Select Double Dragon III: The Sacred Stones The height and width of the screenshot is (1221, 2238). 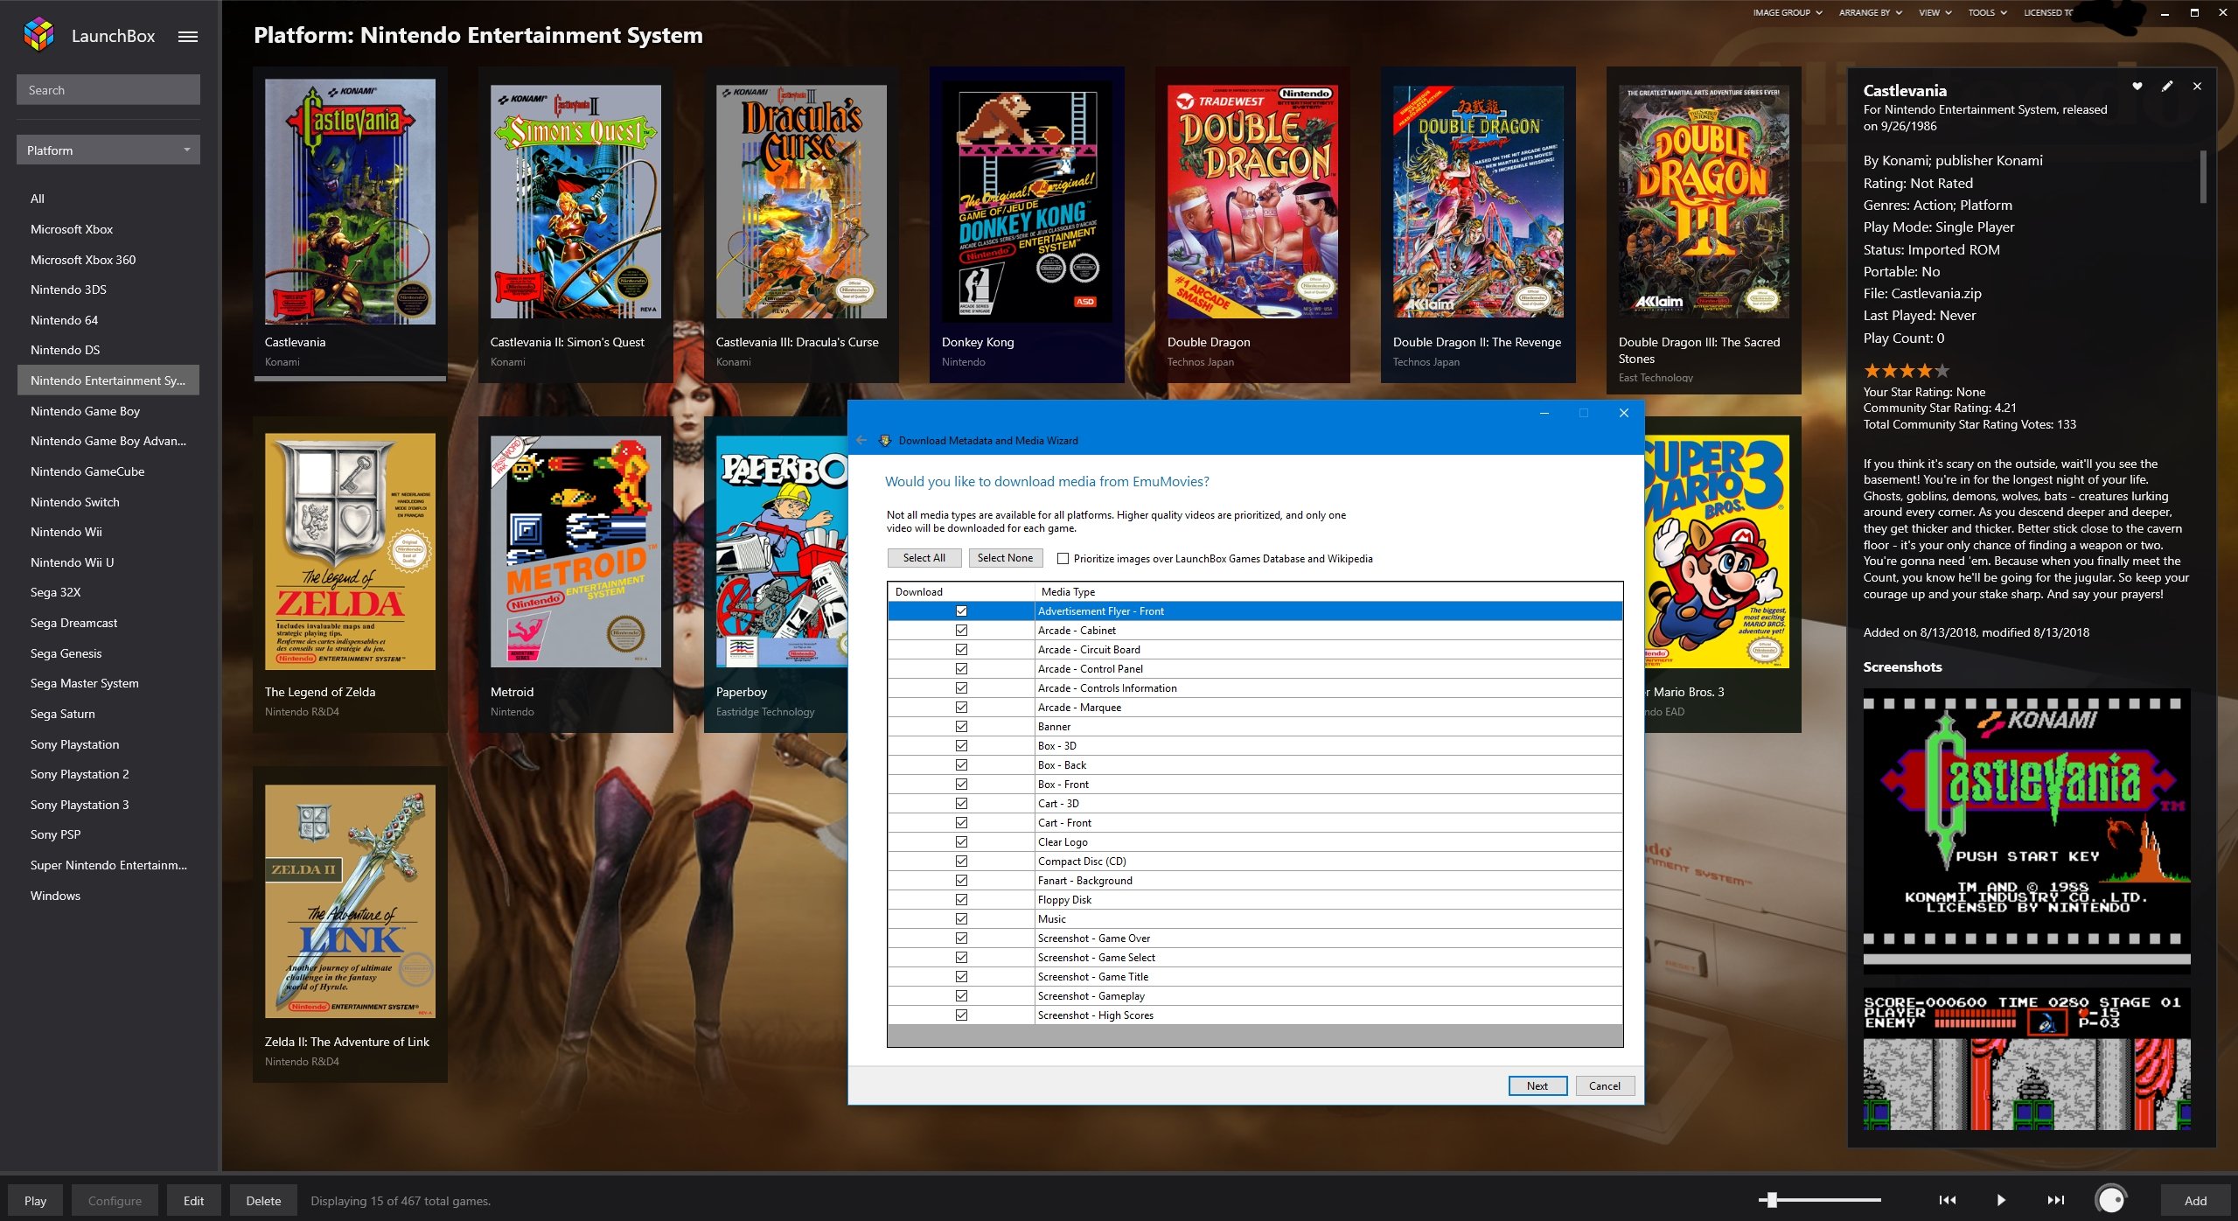pyautogui.click(x=1704, y=201)
